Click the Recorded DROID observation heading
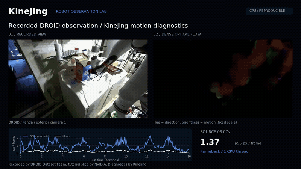The image size is (301, 169). click(x=98, y=26)
